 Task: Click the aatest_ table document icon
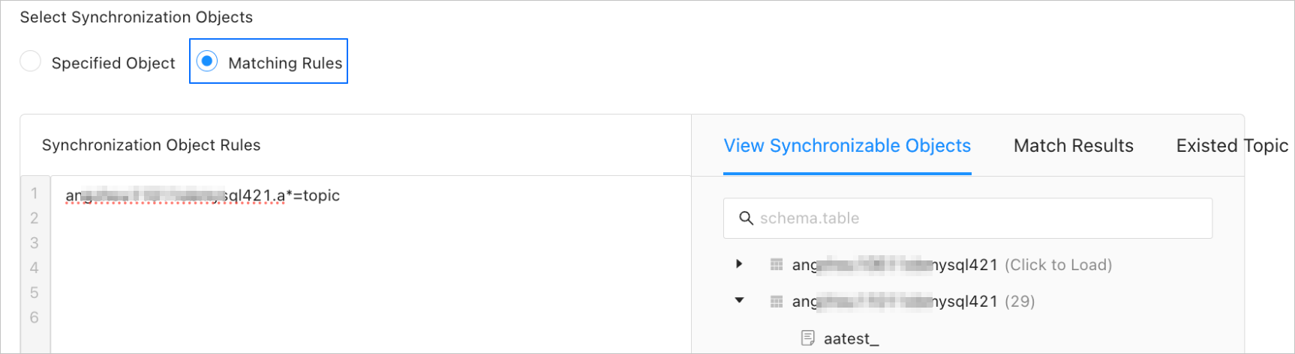tap(807, 338)
